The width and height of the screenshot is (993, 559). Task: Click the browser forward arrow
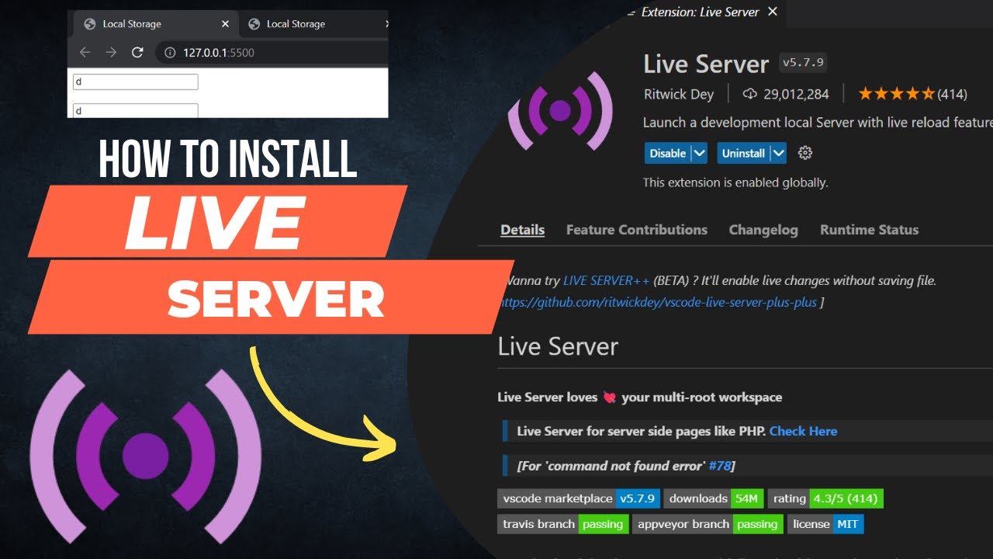click(x=111, y=52)
